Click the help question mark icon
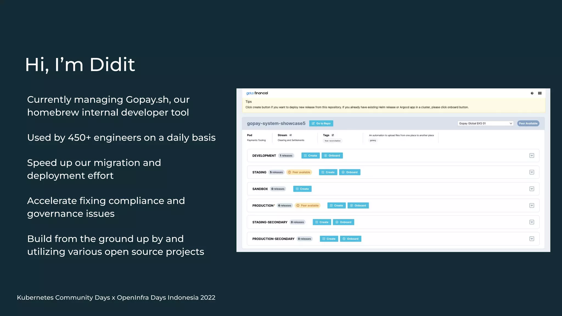This screenshot has height=316, width=562. pyautogui.click(x=532, y=93)
